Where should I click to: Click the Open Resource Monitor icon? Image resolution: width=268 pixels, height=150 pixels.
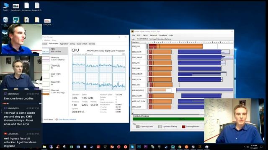tap(57, 120)
